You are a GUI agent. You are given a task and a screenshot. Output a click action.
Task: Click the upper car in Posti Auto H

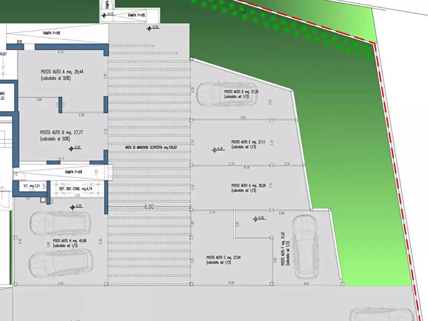tap(61, 222)
